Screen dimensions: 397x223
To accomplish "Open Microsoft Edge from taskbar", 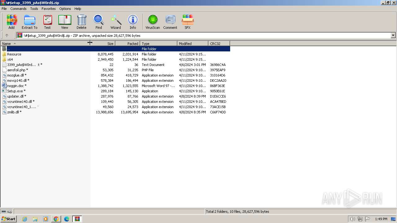I will [x=67, y=219].
